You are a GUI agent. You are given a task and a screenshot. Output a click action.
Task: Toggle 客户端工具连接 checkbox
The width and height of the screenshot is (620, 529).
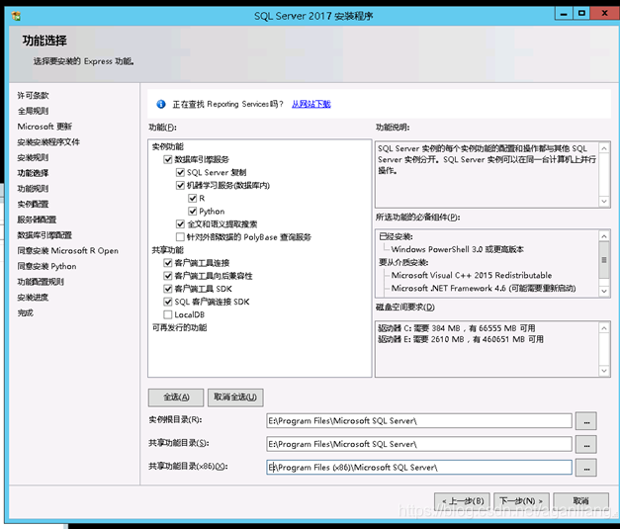(x=168, y=263)
